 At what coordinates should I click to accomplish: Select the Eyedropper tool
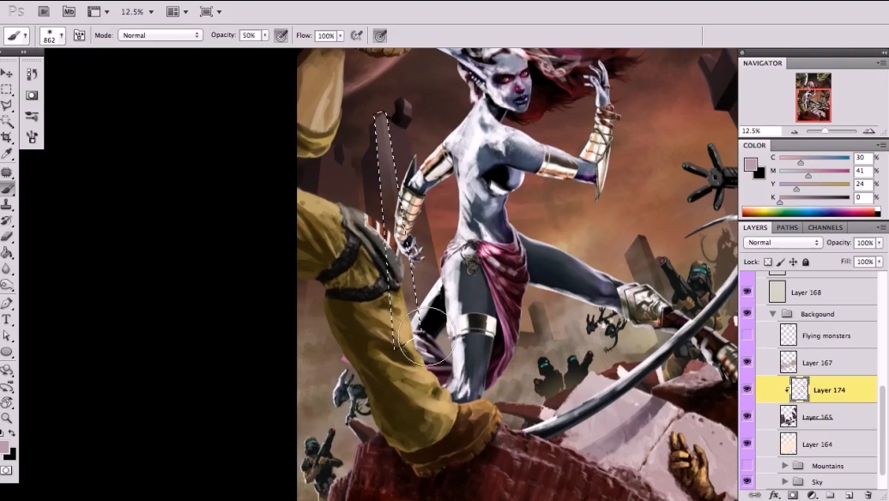7,153
